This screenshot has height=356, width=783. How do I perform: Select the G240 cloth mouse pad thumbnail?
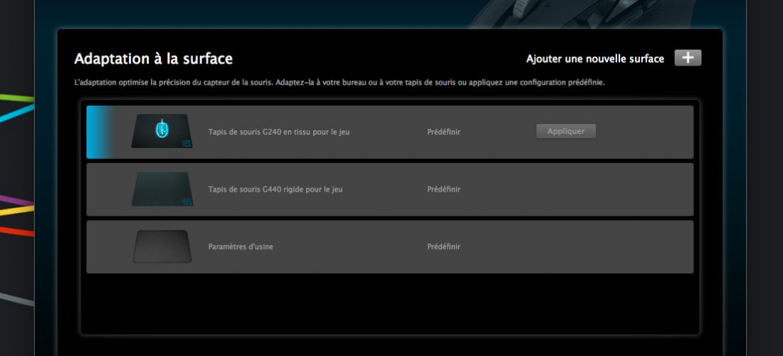pos(162,131)
